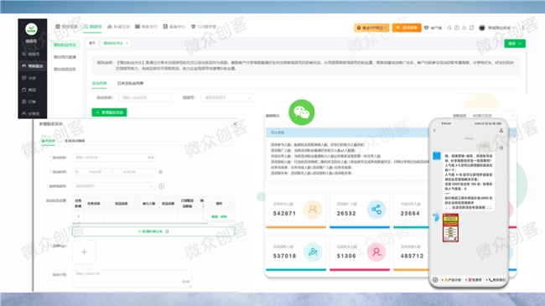Select 增加粉丝关注 submenu item

click(x=65, y=45)
